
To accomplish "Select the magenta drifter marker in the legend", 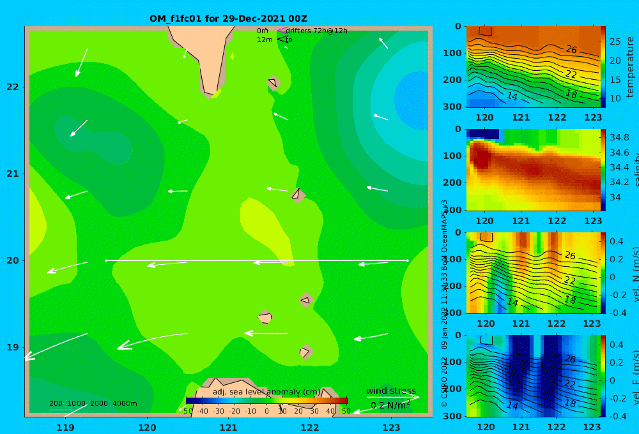I will click(282, 31).
